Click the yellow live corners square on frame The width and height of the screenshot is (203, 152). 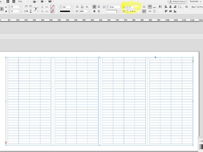click(193, 62)
